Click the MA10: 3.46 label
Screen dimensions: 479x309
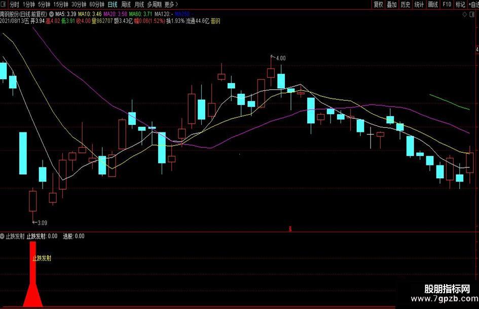coord(90,14)
